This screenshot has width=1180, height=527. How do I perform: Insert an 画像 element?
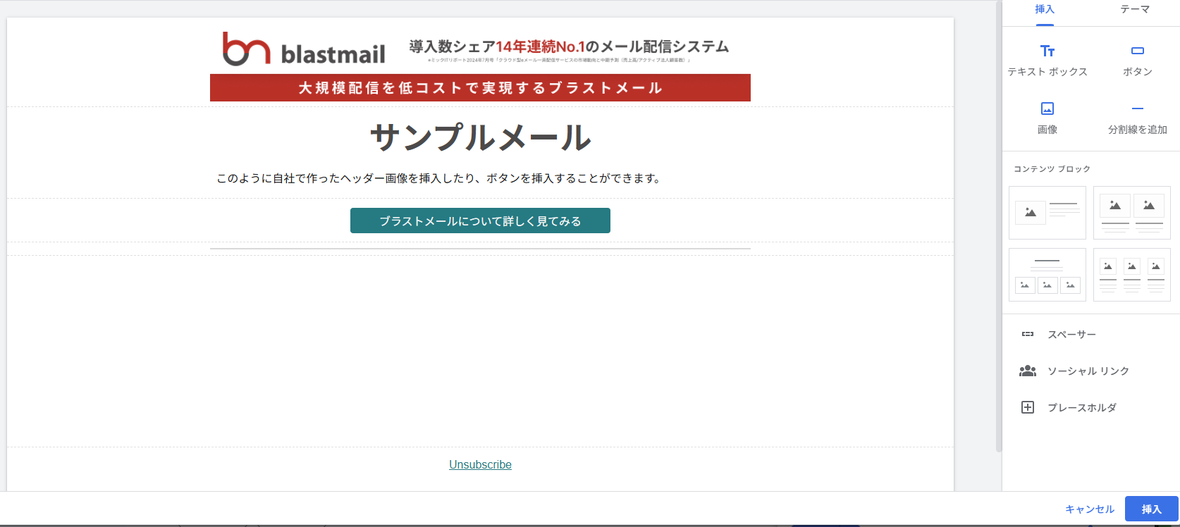point(1047,118)
